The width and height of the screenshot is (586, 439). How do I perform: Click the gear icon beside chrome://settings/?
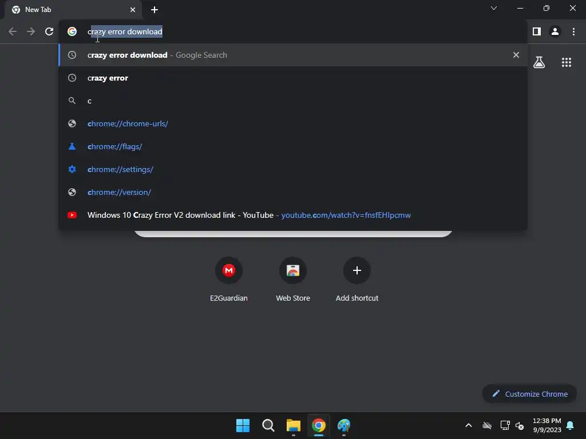(72, 169)
